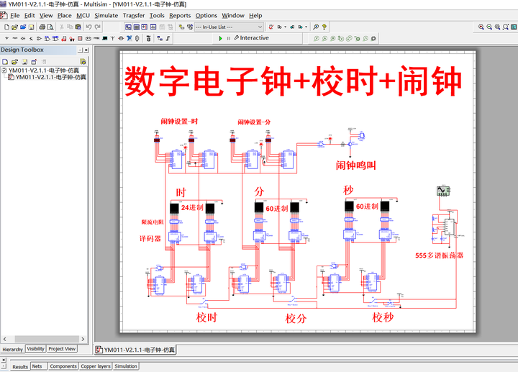Place a source component
This screenshot has height=372, width=518.
6,39
